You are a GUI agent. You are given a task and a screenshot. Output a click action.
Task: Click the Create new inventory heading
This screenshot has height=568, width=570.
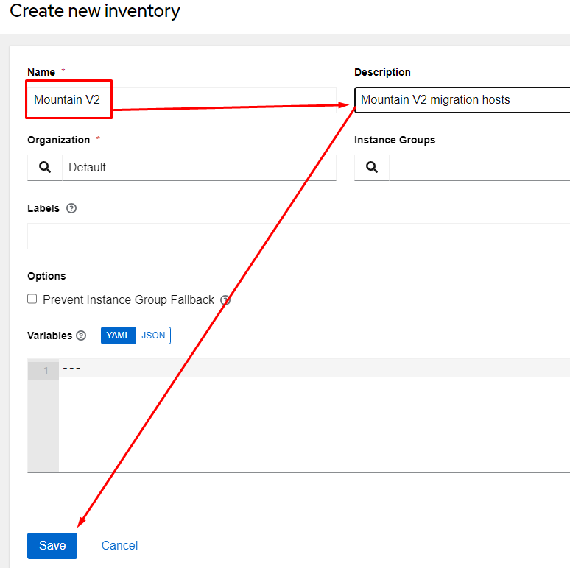coord(94,11)
